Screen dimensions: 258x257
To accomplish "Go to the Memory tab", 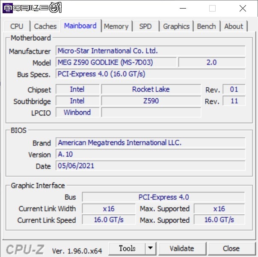I will coord(116,26).
